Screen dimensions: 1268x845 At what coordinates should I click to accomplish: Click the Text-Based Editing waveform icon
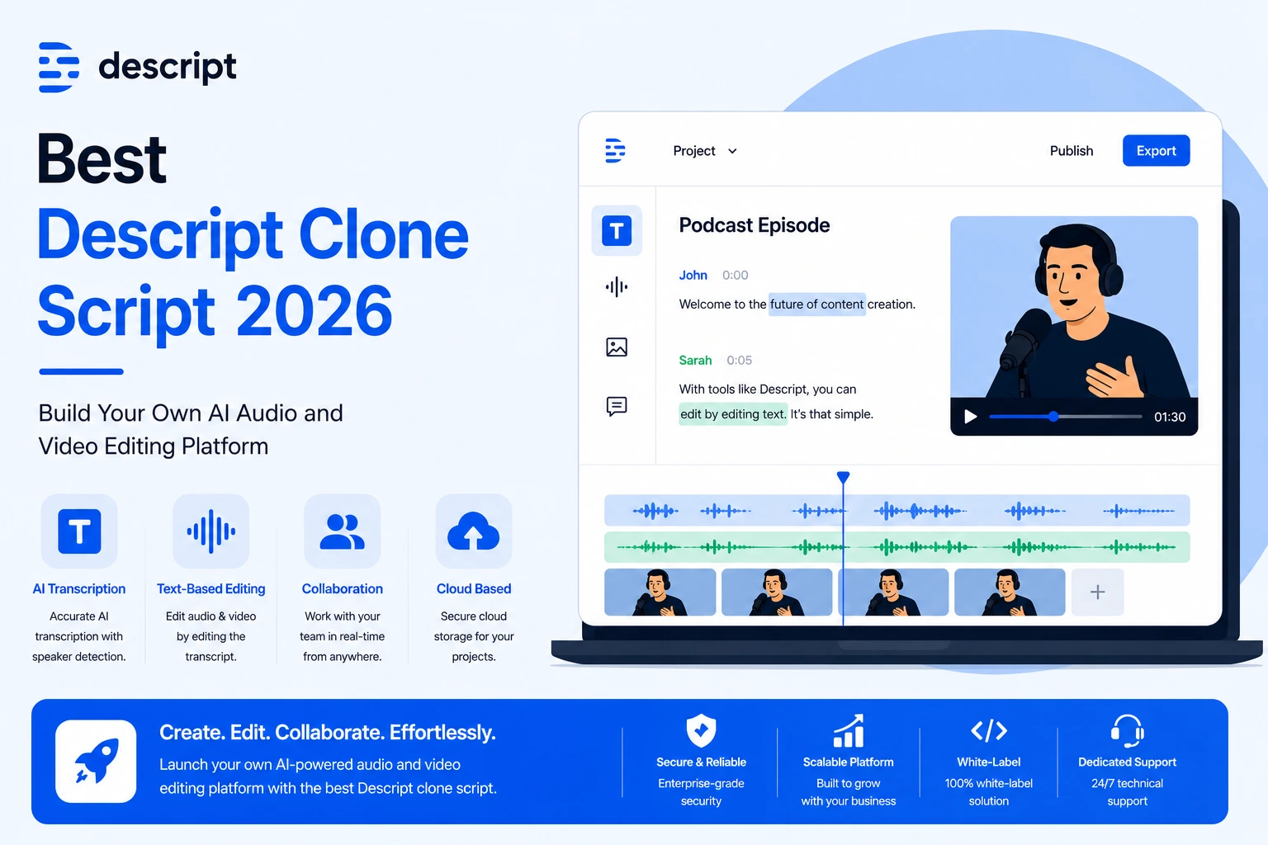tap(211, 531)
